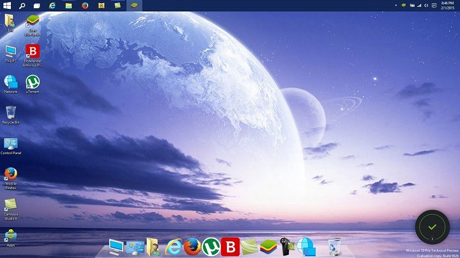Open the network signal tray icon
Screen dimensions: 460x258
419,6
